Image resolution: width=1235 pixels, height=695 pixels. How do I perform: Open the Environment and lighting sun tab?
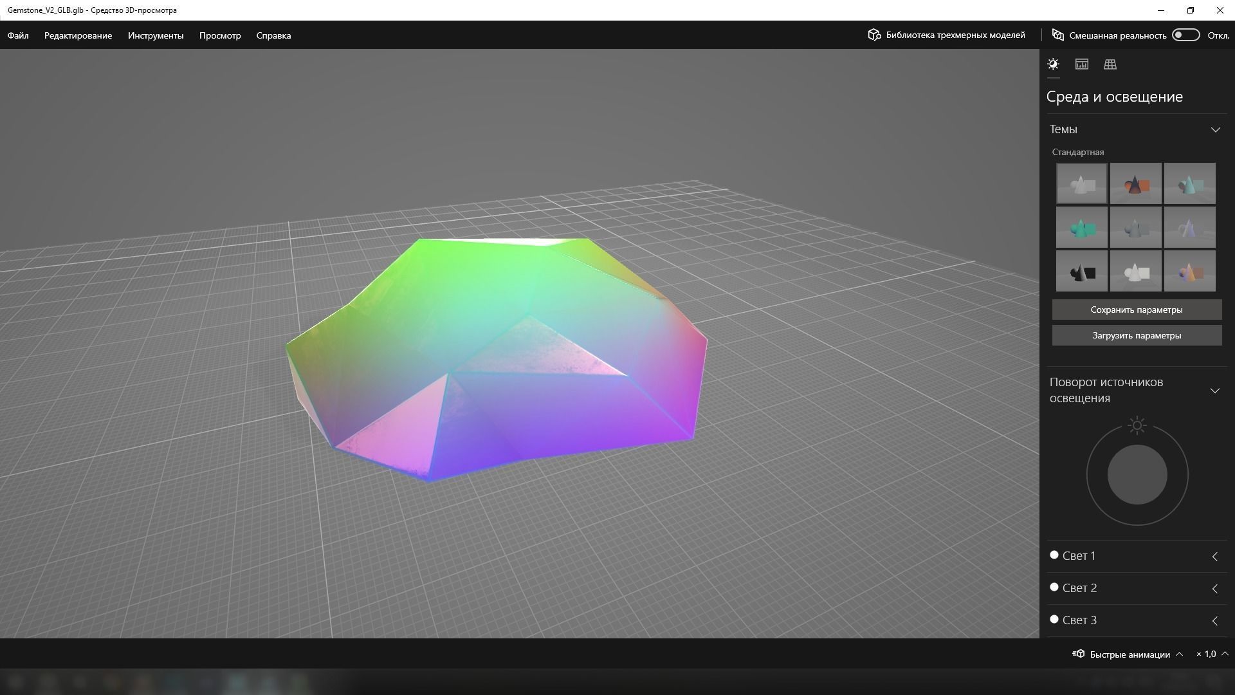tap(1053, 64)
